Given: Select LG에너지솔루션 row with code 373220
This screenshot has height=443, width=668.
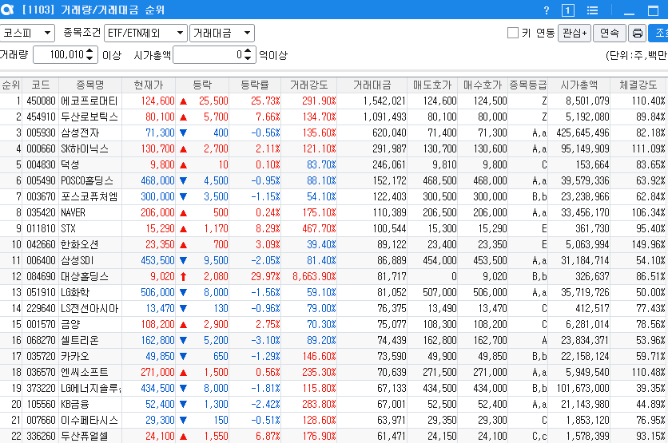Looking at the screenshot, I should coord(332,388).
